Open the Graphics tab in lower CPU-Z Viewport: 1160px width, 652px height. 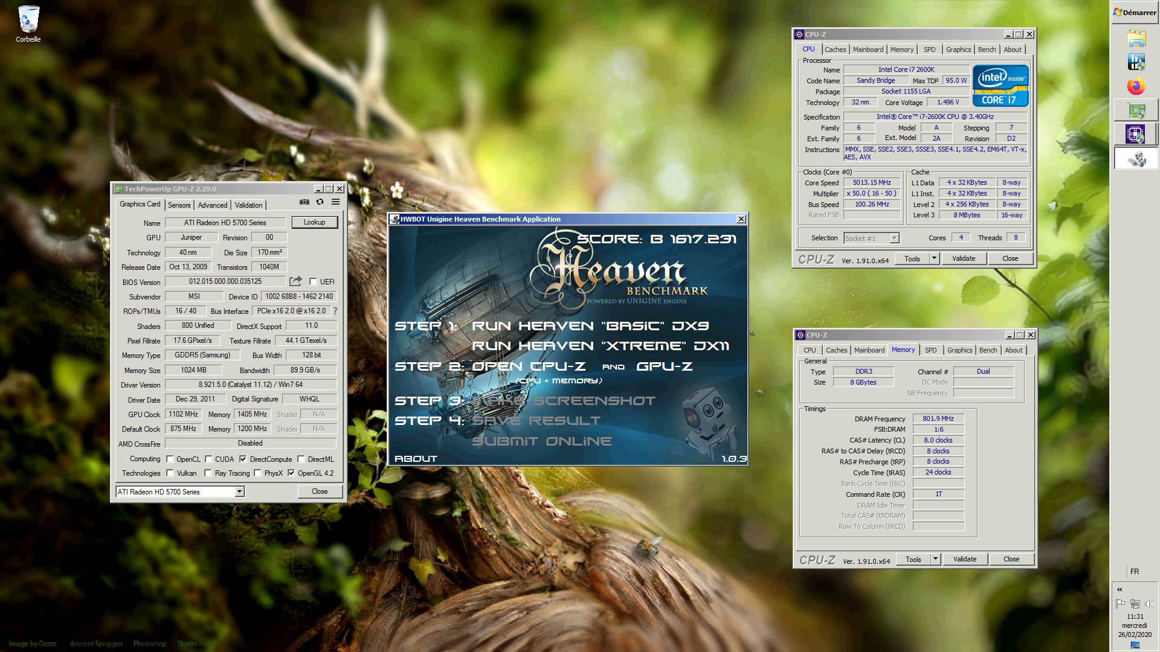(959, 350)
